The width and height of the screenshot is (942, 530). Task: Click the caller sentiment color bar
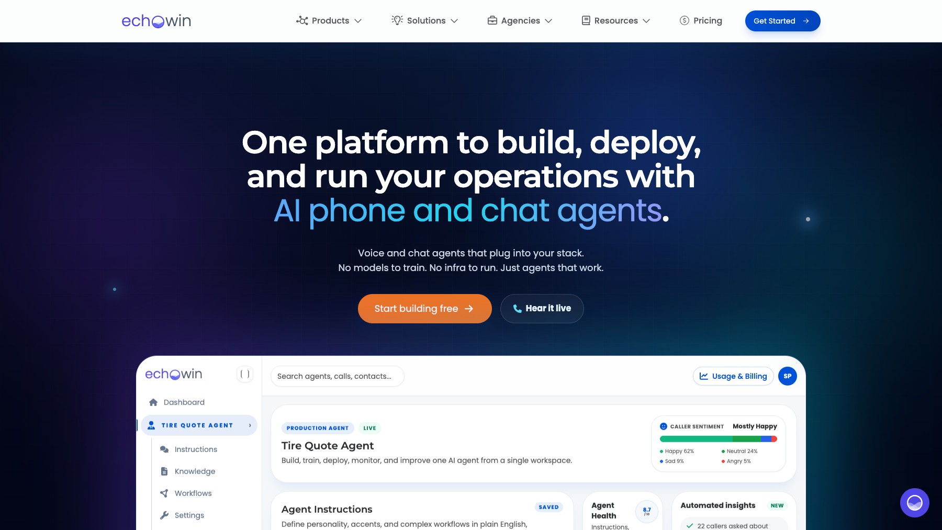click(719, 439)
